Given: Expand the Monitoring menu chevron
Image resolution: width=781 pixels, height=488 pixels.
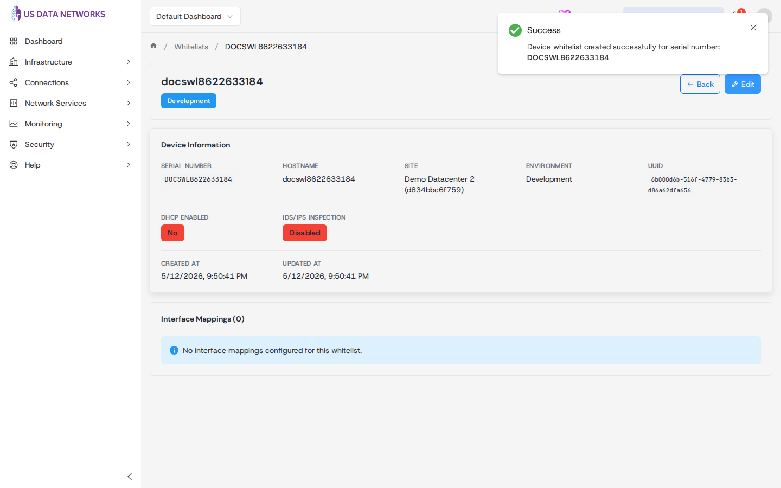Looking at the screenshot, I should 129,124.
